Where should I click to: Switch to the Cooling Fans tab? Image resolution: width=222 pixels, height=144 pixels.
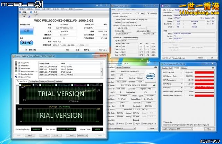[x=34, y=81]
